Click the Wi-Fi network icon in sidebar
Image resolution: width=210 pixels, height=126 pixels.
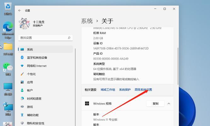(x=22, y=66)
